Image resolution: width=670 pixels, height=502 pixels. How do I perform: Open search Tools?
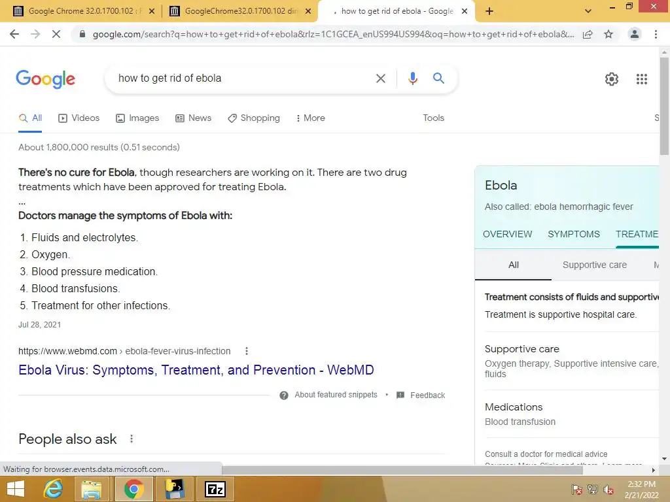[x=433, y=118]
